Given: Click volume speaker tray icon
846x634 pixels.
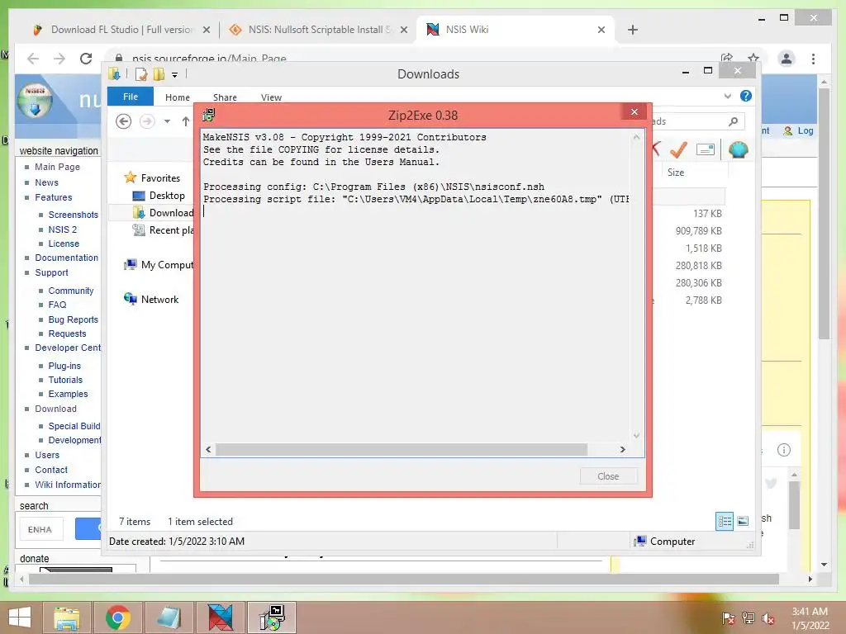Looking at the screenshot, I should [x=768, y=618].
